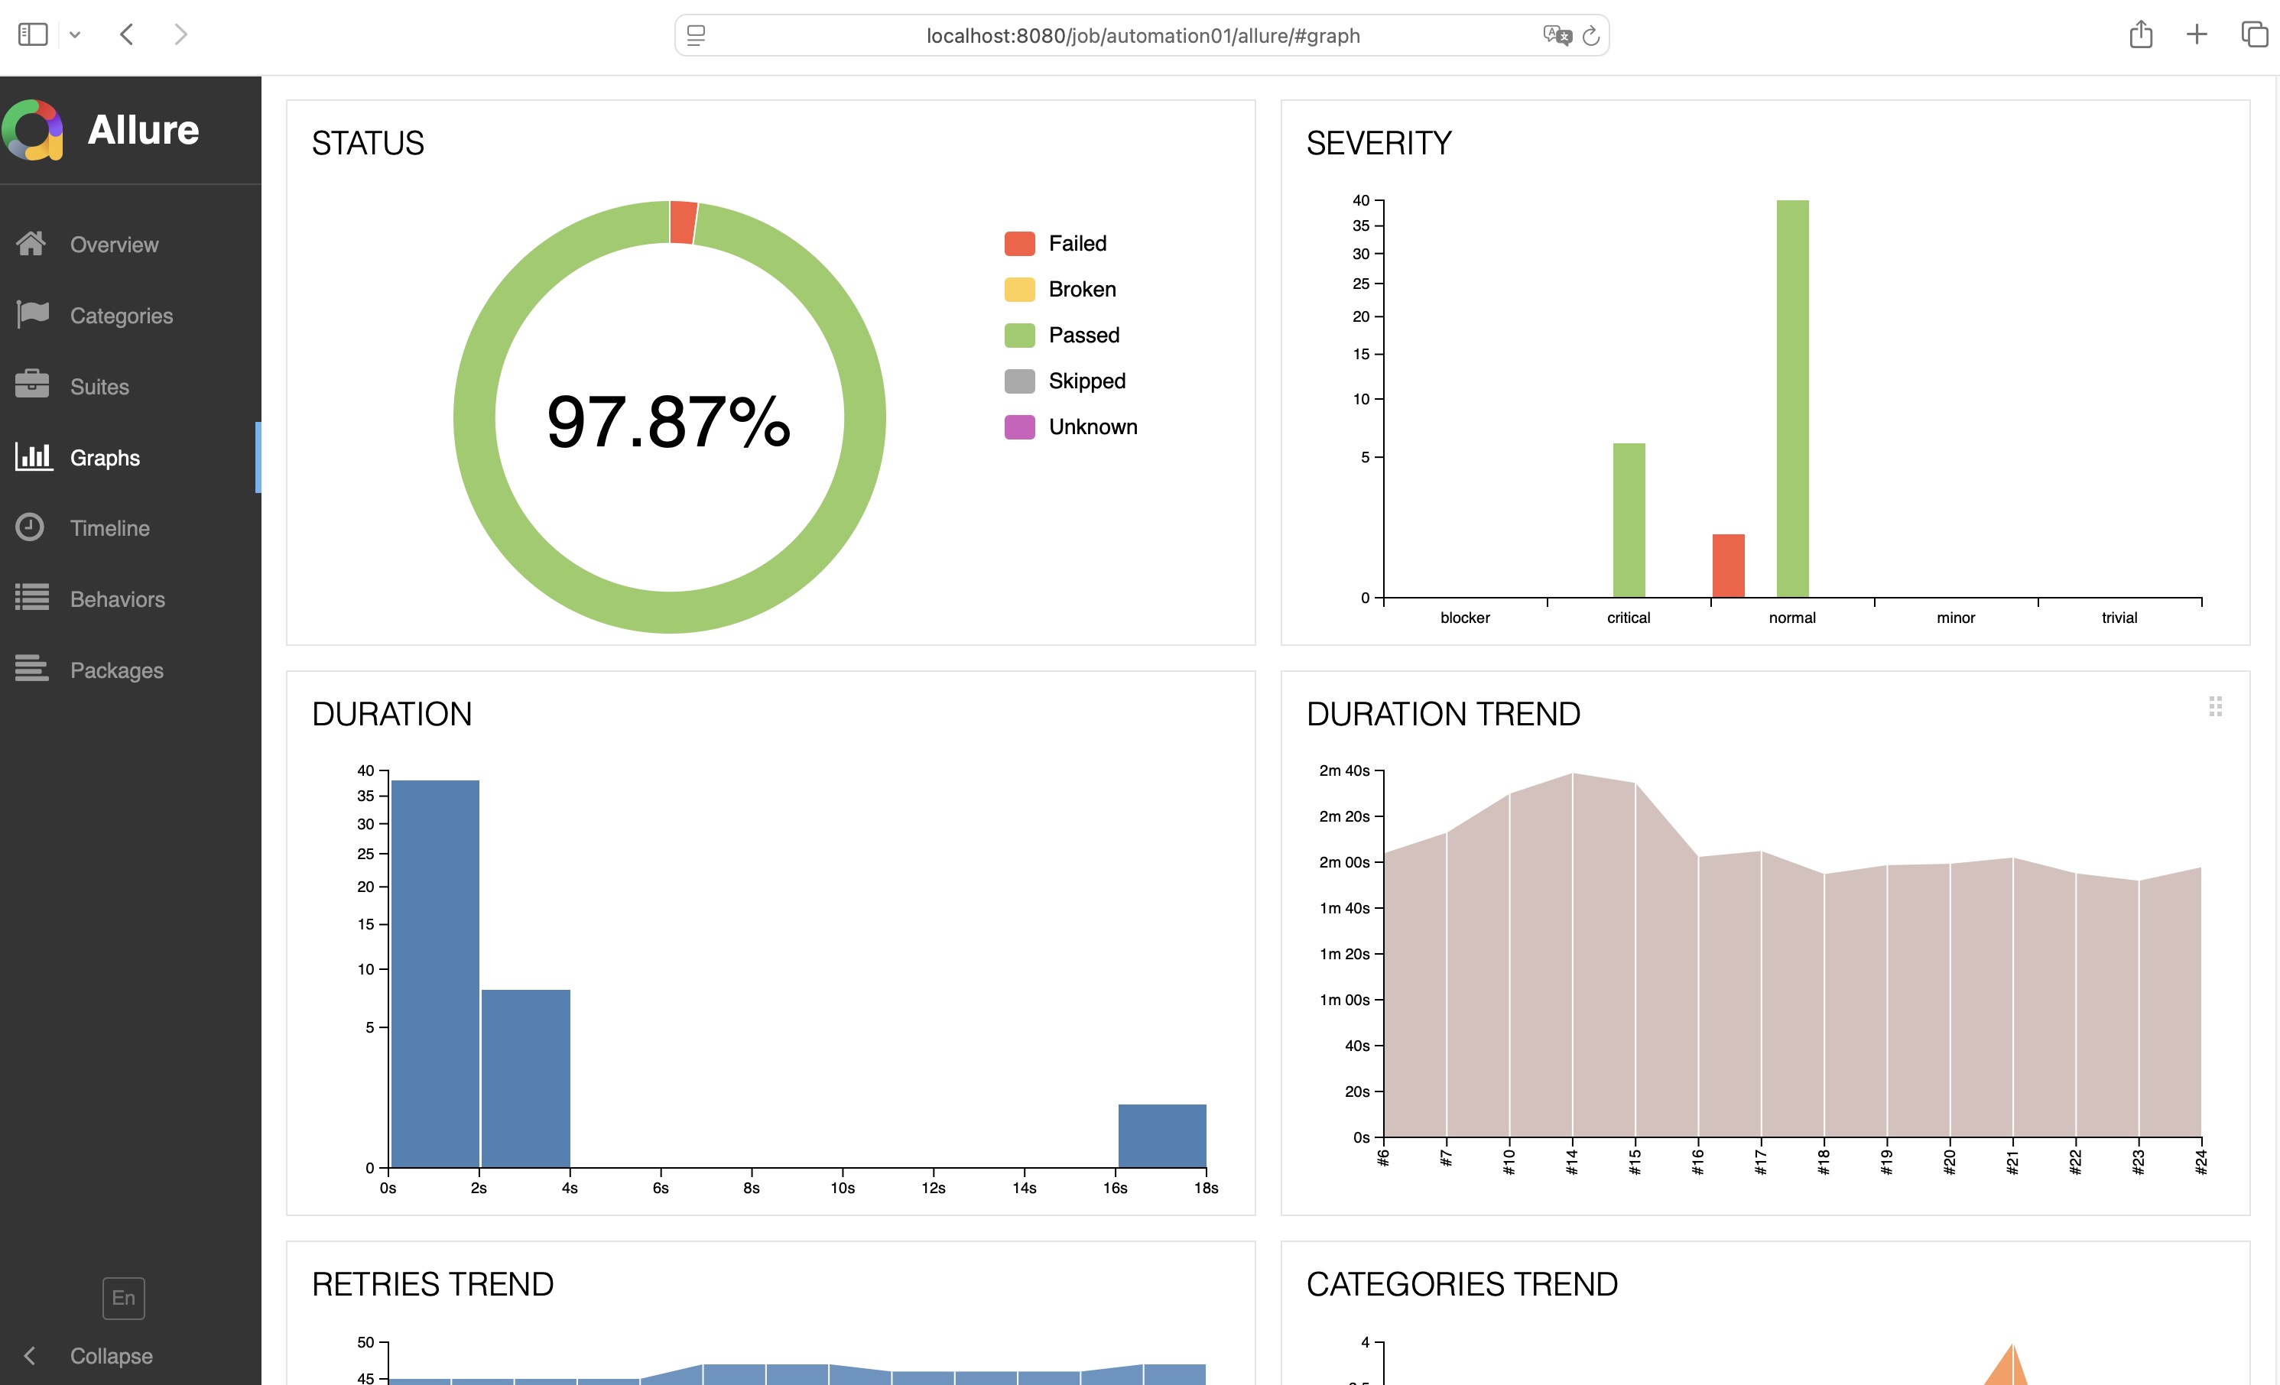Click the Behaviors list icon
The height and width of the screenshot is (1385, 2280).
31,598
